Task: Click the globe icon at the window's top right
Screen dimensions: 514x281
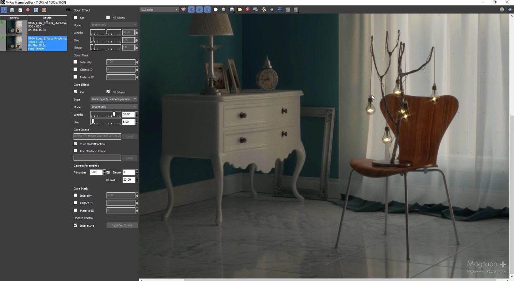Action: click(502, 10)
